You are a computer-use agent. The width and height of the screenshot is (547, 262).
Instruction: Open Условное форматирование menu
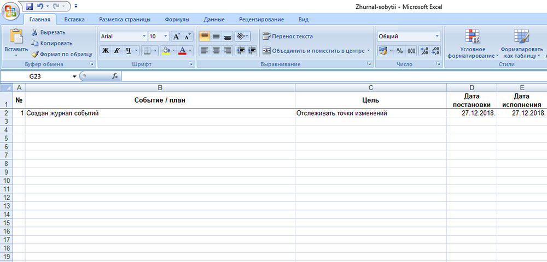[473, 44]
